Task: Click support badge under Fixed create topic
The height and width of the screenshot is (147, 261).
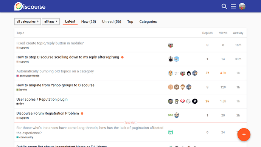Action: click(x=22, y=47)
